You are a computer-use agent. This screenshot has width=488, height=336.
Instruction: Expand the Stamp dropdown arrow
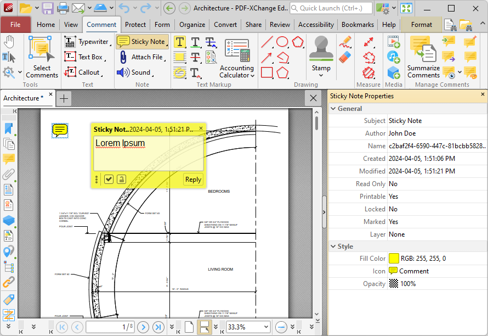(321, 75)
